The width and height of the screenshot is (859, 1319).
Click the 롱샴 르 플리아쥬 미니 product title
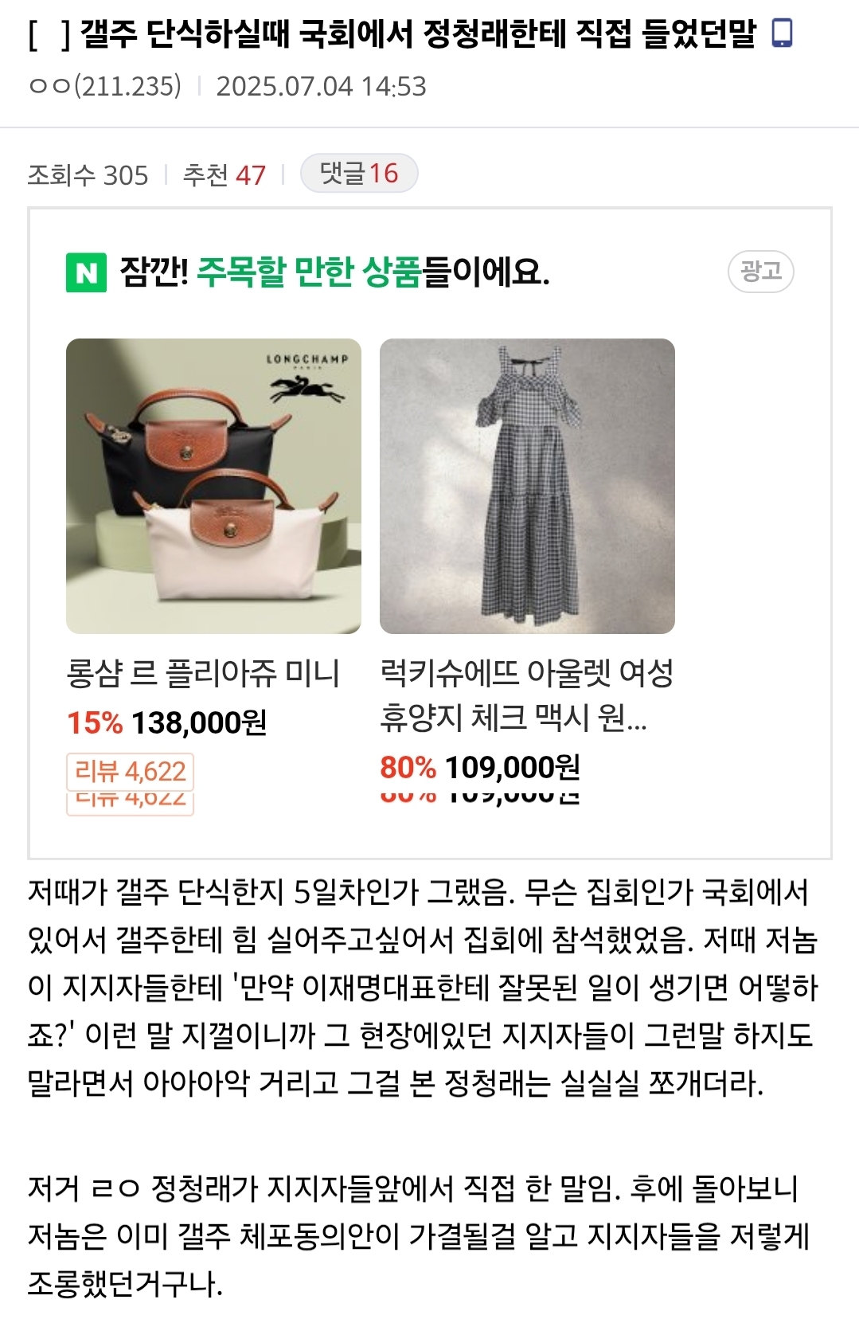pos(203,674)
